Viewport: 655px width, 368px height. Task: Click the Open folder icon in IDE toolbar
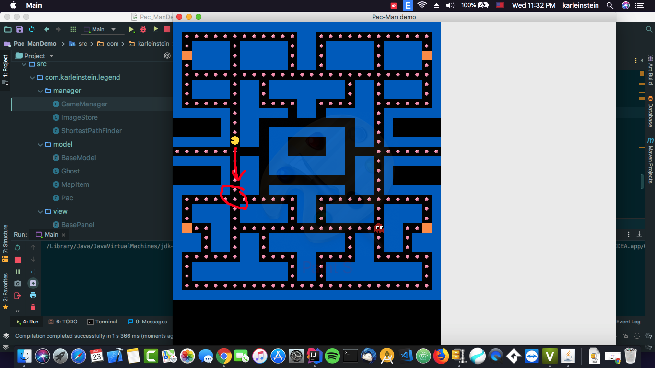pos(8,29)
